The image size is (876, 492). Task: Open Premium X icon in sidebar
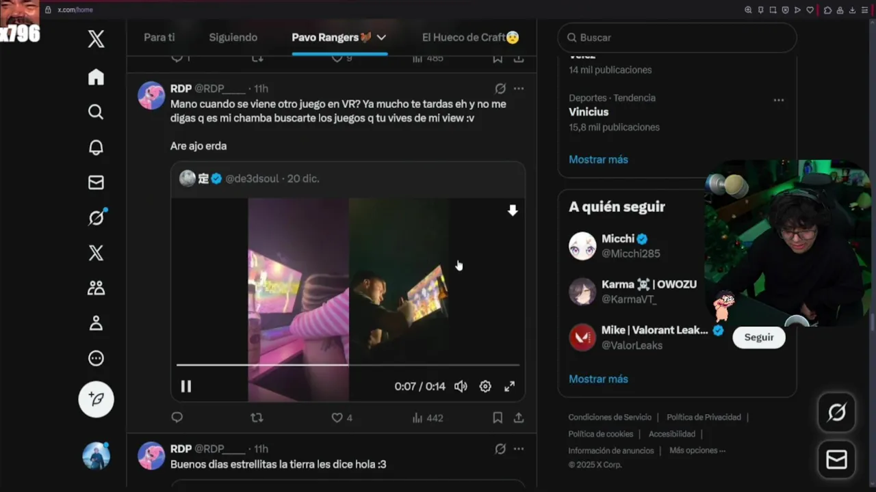(96, 253)
